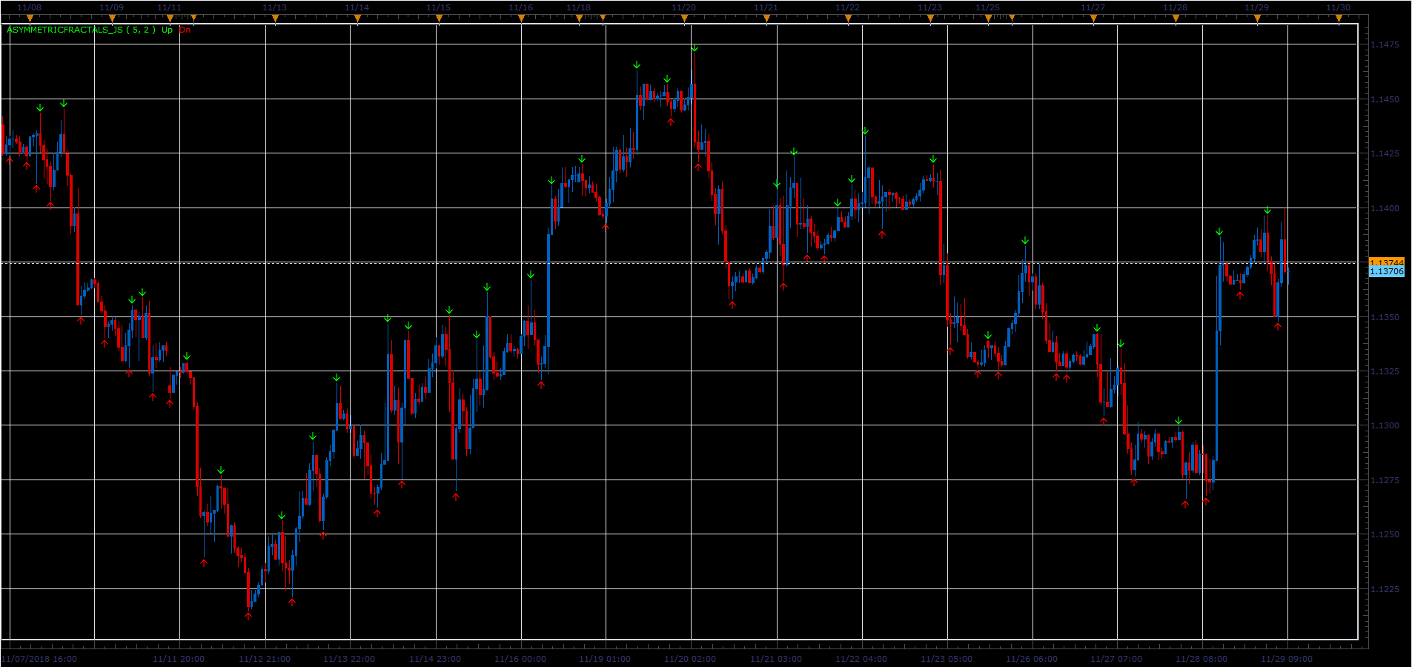Screen dimensions: 1412x667
Task: Click the 1.1325 price level label
Action: point(1385,371)
